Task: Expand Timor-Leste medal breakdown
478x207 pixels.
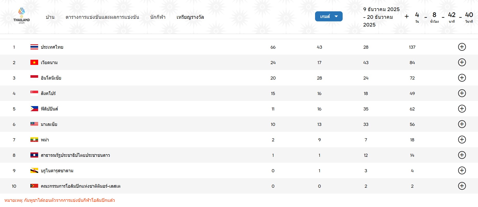Action: (x=462, y=186)
